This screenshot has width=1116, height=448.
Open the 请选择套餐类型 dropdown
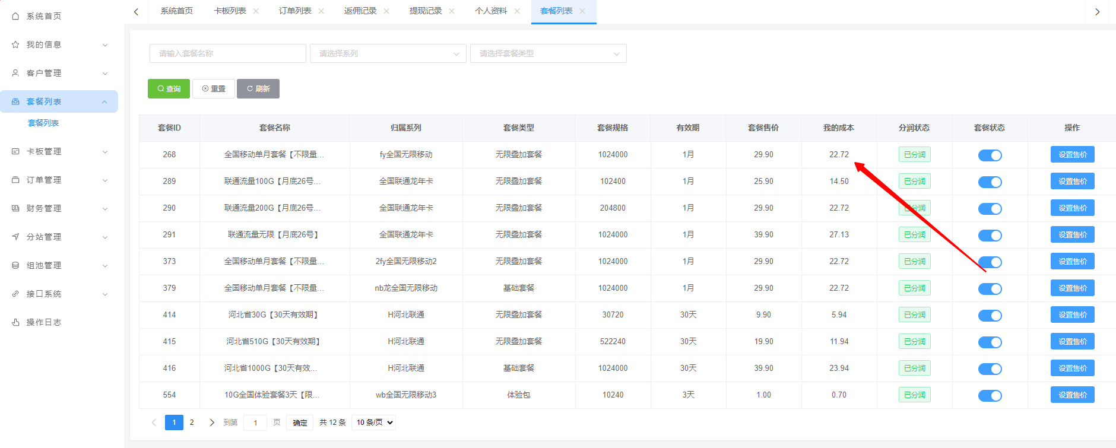[x=549, y=53]
